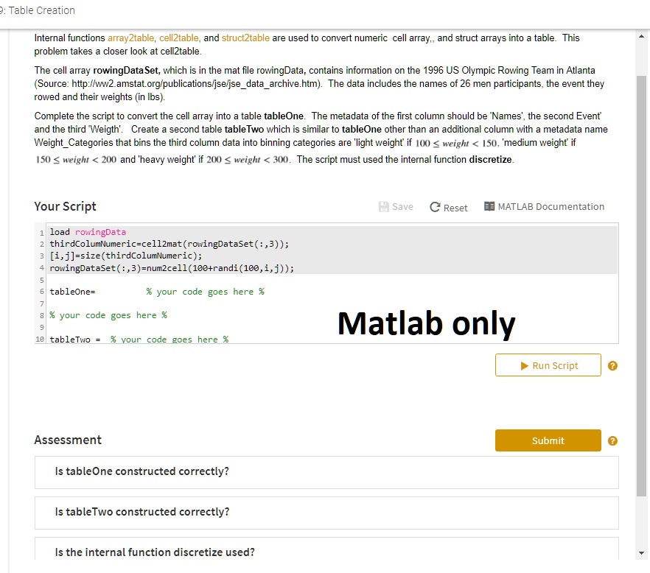Click the Run Script text label
Screen dimensions: 650x573
pyautogui.click(x=555, y=365)
